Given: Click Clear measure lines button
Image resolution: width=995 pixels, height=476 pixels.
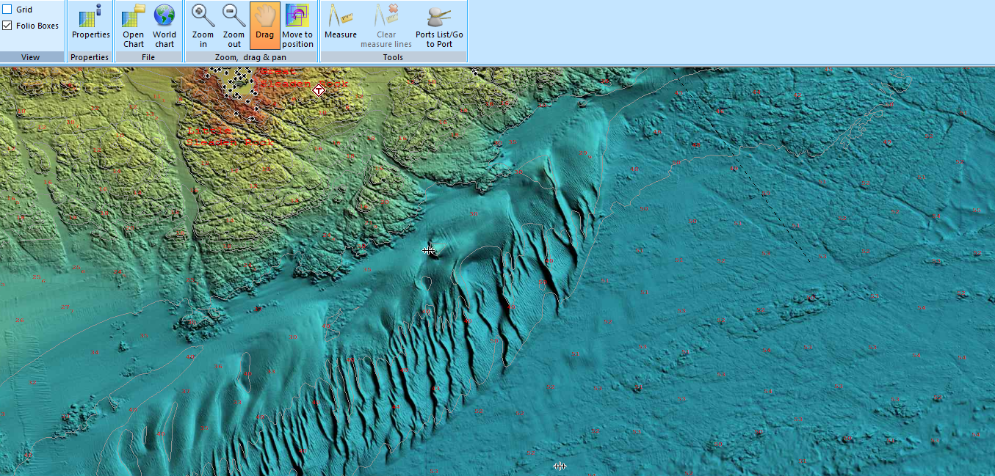Looking at the screenshot, I should coord(386,24).
